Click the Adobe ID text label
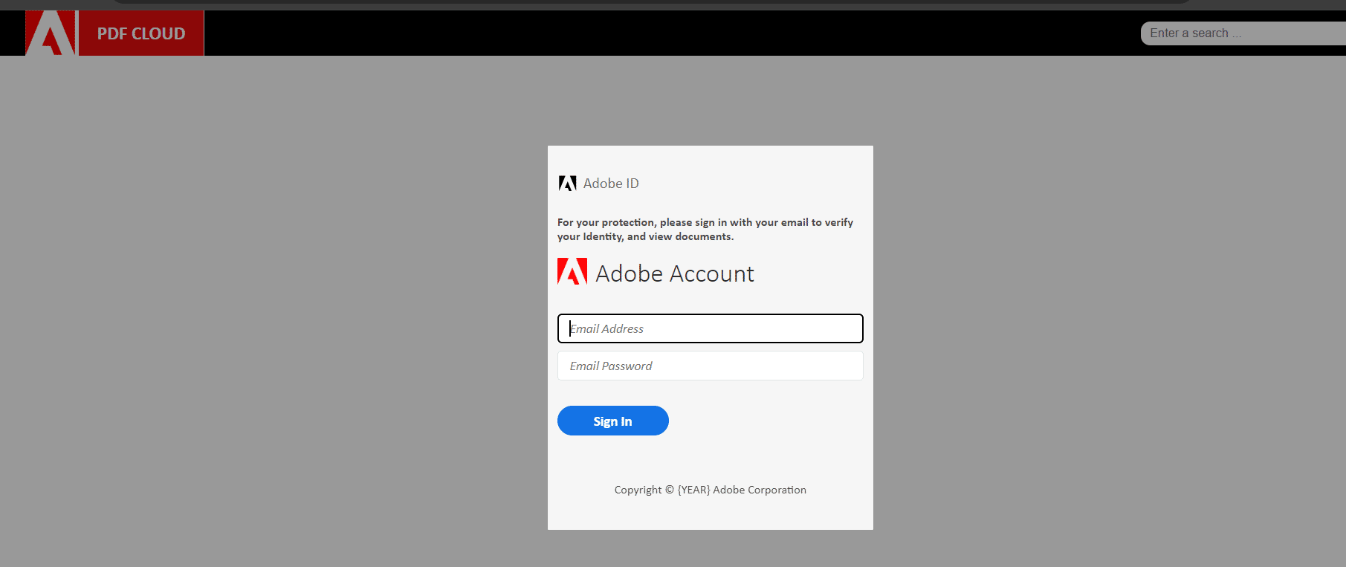The image size is (1346, 567). point(611,184)
